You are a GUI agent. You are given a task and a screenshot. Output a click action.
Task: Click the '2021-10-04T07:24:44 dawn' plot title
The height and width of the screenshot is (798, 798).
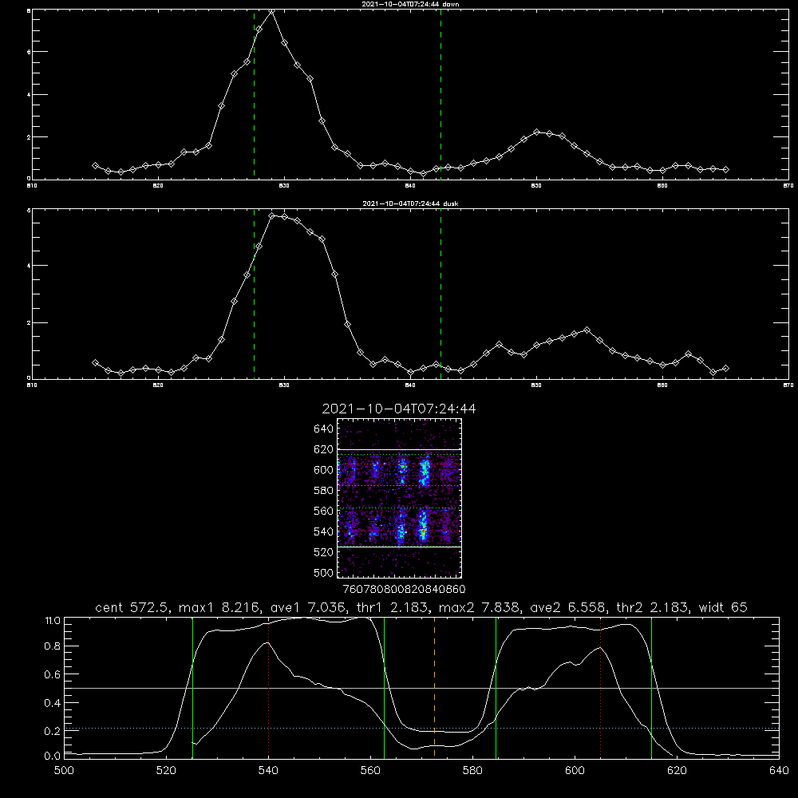point(410,4)
